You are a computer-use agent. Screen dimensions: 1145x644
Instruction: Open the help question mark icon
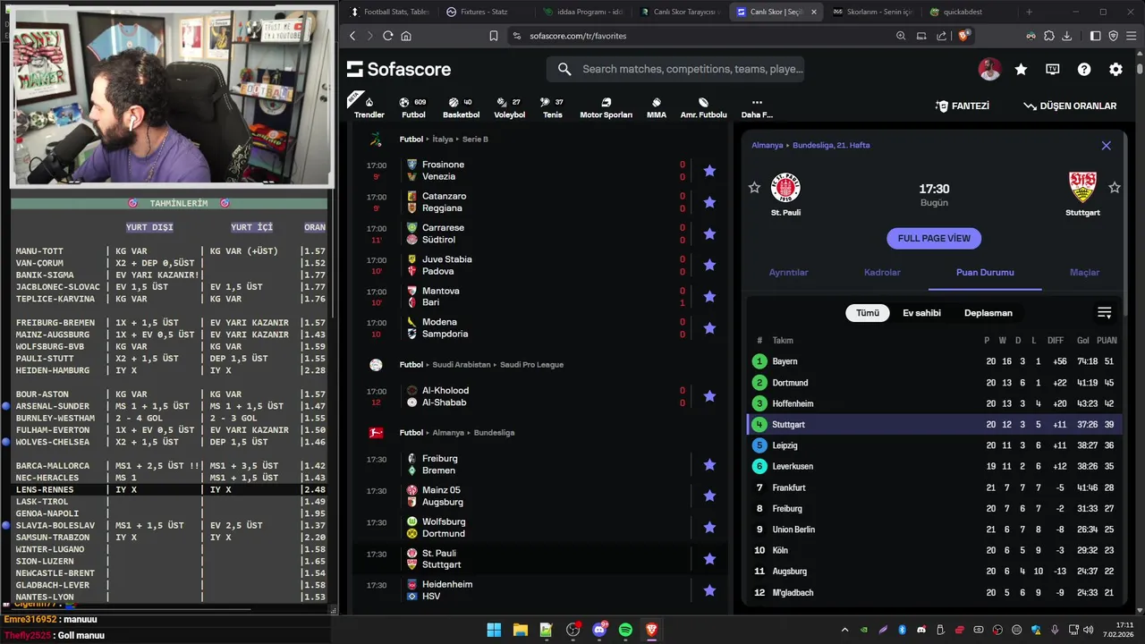click(1084, 69)
